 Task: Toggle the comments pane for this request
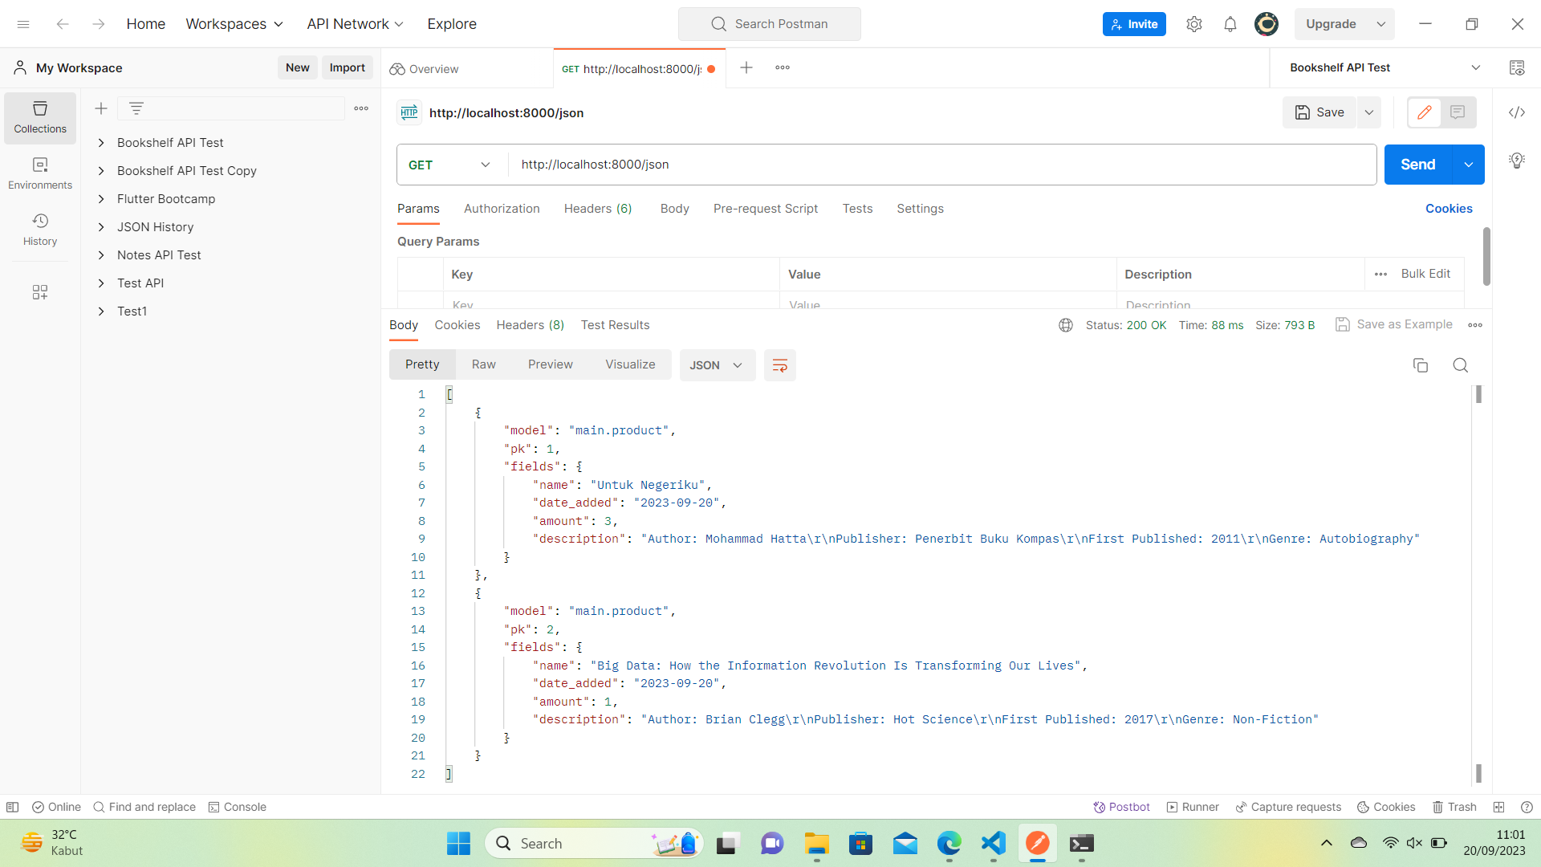[1458, 112]
